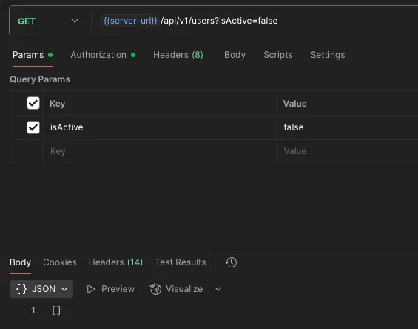418x329 pixels.
Task: View the response Headers (14) tab
Action: (115, 262)
